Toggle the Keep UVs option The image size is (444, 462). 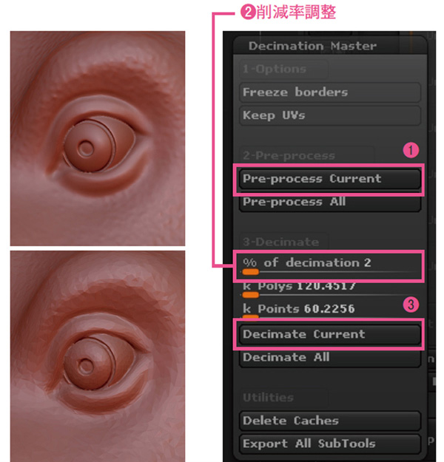click(330, 115)
